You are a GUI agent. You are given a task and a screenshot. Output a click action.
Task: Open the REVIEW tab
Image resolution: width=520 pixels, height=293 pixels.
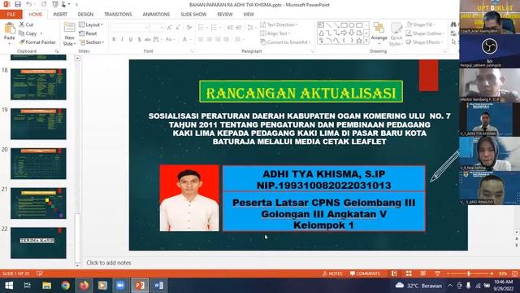tap(224, 15)
